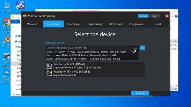Choose Disk 0 MTFDDAK512MBF fixed disk
The width and height of the screenshot is (191, 107).
coord(92,59)
